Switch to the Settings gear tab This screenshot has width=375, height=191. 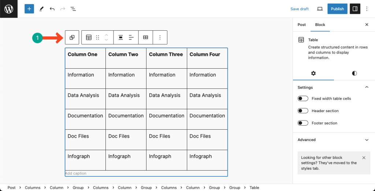tap(313, 73)
